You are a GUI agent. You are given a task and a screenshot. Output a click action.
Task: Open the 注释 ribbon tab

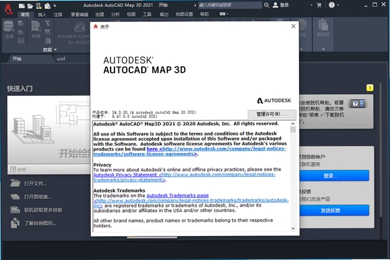pyautogui.click(x=58, y=14)
